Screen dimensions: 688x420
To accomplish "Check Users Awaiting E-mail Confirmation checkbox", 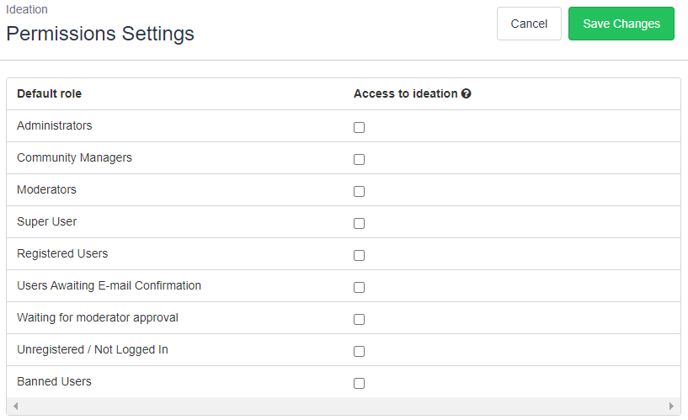I will (x=359, y=287).
